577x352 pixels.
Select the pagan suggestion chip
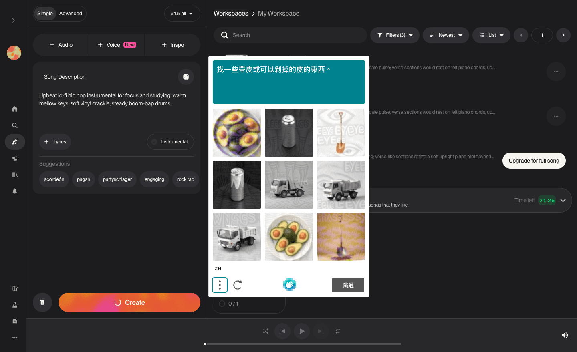pos(83,179)
